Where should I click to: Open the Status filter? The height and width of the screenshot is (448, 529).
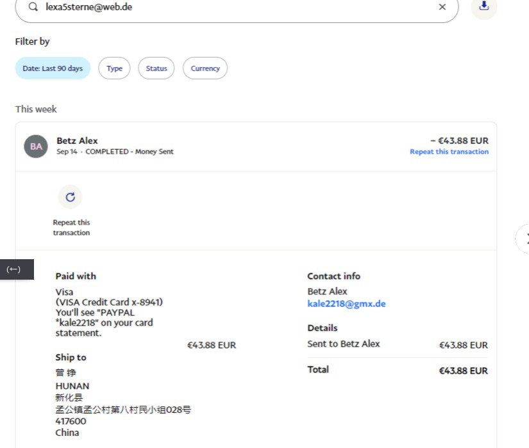[x=156, y=68]
